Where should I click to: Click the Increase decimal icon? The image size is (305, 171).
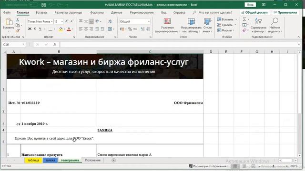click(x=142, y=29)
